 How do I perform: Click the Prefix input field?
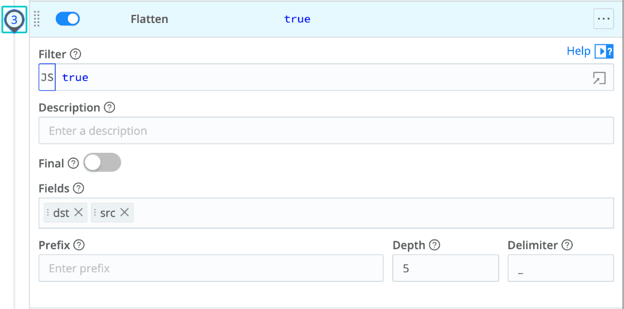[x=211, y=268]
